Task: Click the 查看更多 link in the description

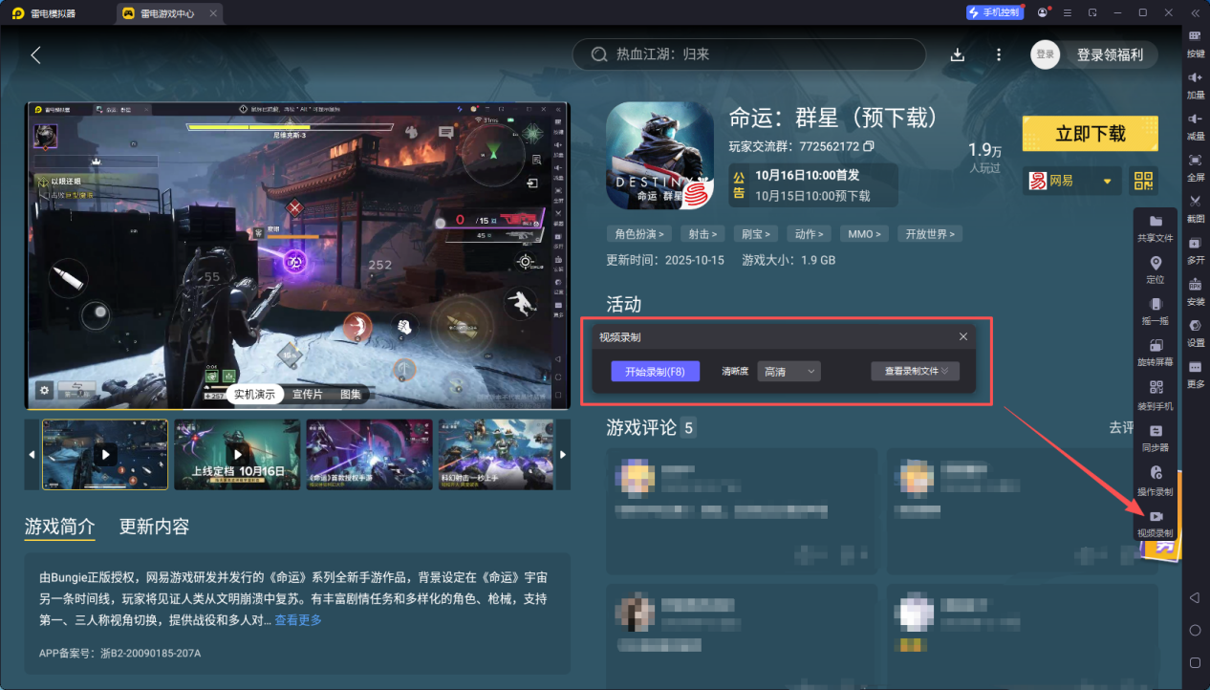Action: tap(298, 620)
